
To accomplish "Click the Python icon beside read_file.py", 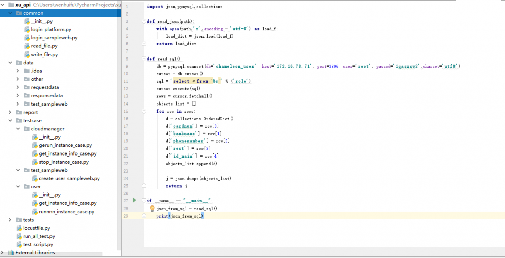I will [x=26, y=46].
